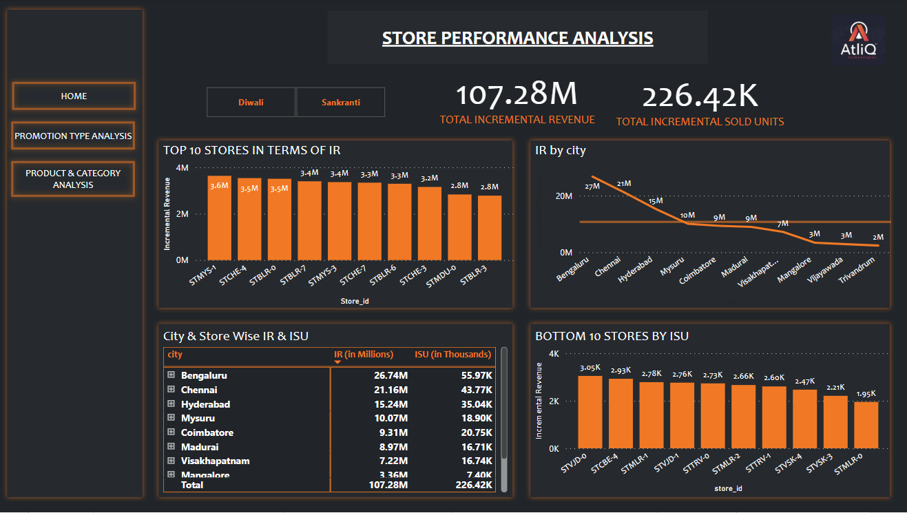
Task: Select the STMLR-0 bar in bottom stores chart
Action: tap(866, 424)
